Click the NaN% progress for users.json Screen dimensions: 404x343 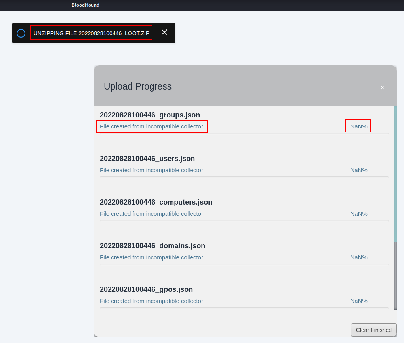click(358, 170)
